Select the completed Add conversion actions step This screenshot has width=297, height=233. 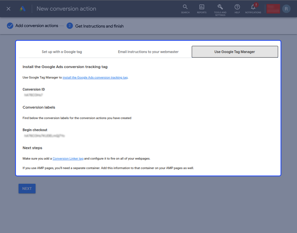click(33, 26)
